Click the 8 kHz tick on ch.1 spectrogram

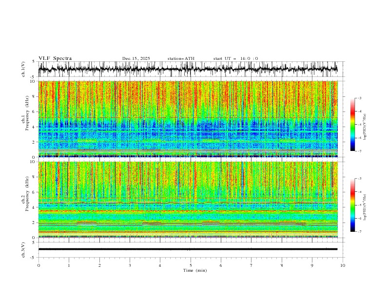[x=35, y=96]
